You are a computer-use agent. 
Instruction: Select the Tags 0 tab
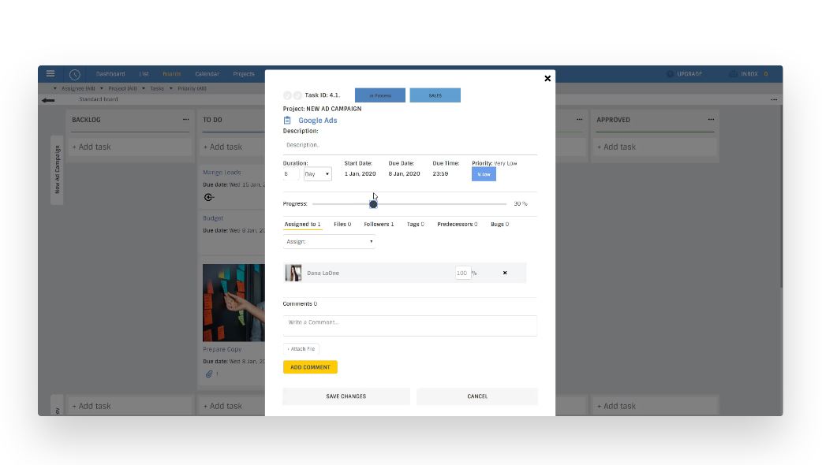415,224
